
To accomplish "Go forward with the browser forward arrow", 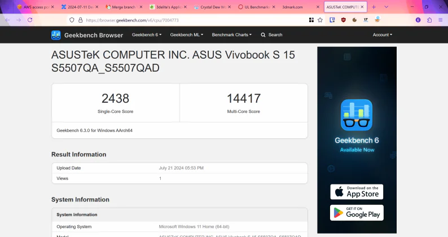I will tap(19, 20).
